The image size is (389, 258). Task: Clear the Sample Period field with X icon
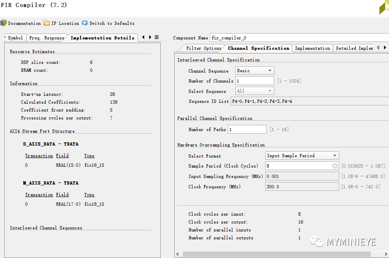click(x=335, y=166)
